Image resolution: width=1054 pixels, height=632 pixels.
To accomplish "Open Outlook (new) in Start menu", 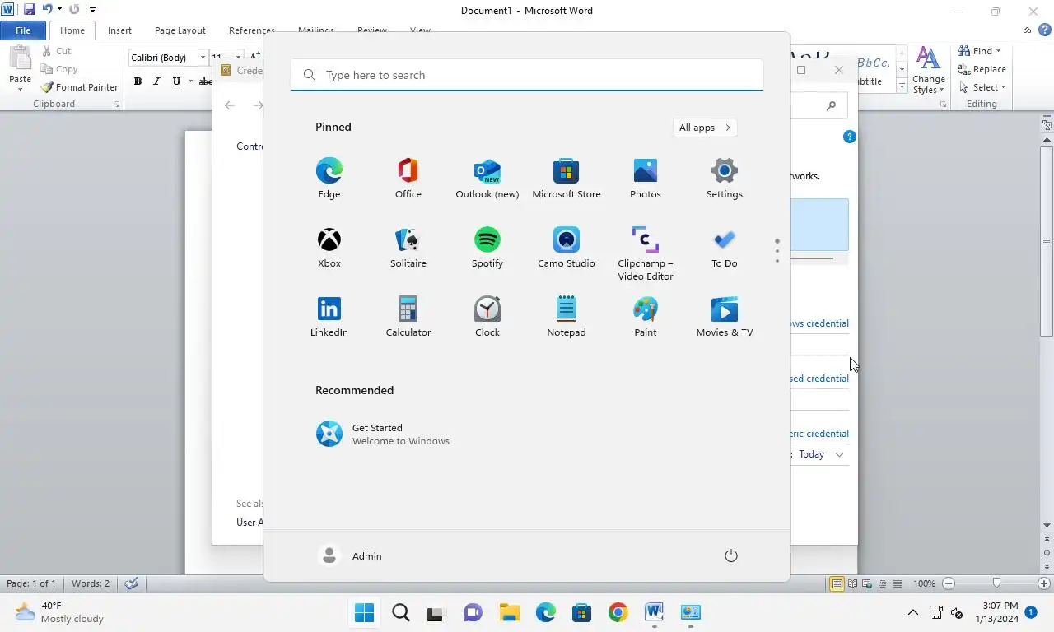I will click(487, 179).
